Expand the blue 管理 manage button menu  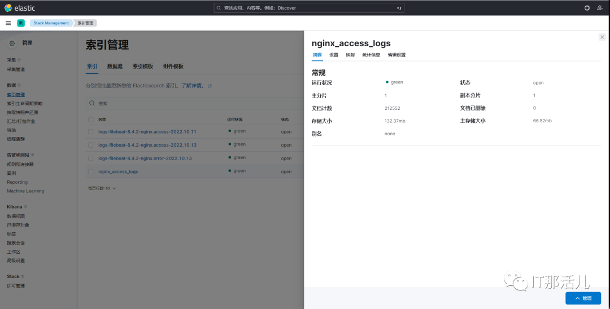pos(583,298)
